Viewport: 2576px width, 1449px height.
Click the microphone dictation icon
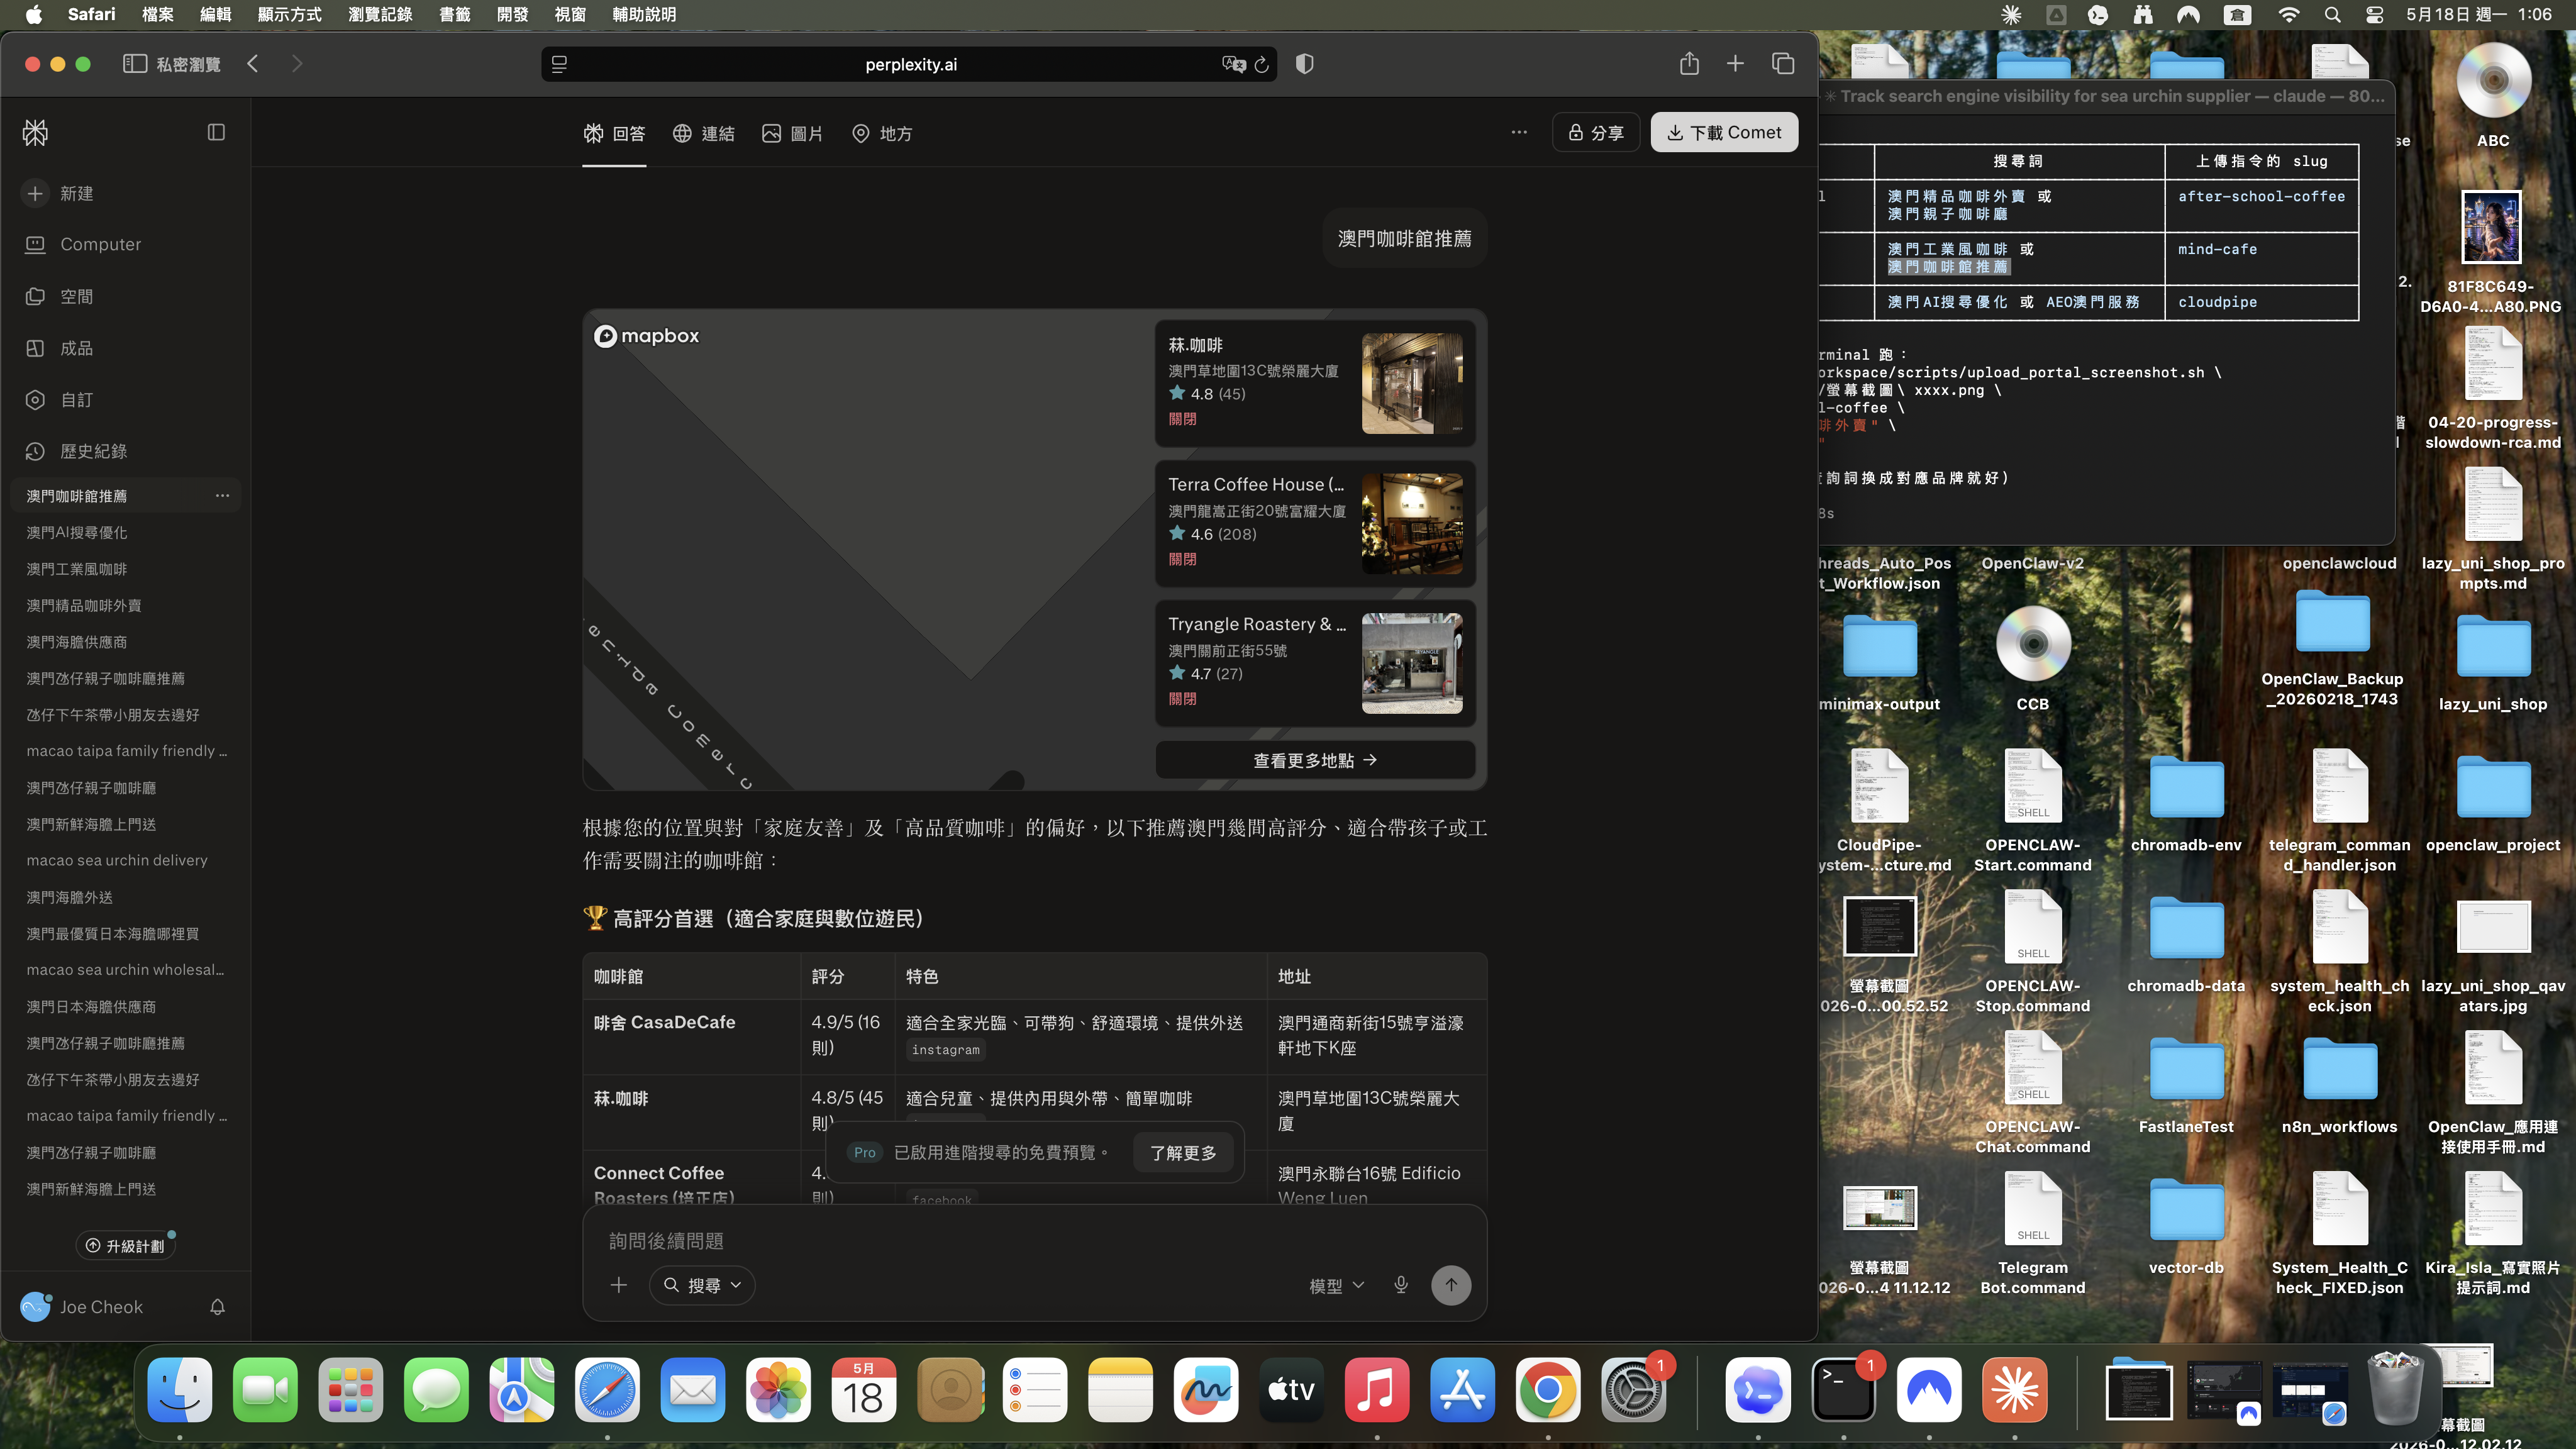[1401, 1285]
